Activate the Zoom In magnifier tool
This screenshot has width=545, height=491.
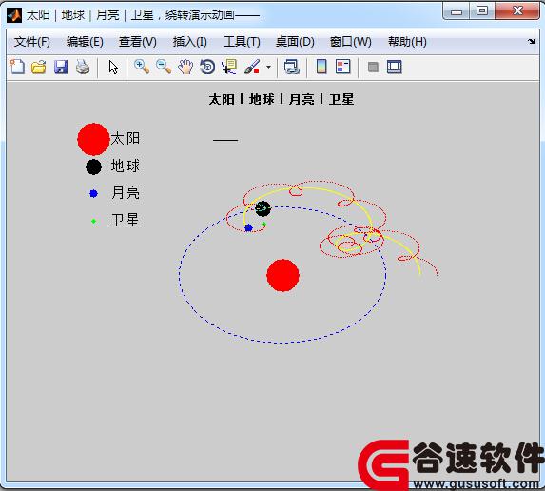coord(142,67)
